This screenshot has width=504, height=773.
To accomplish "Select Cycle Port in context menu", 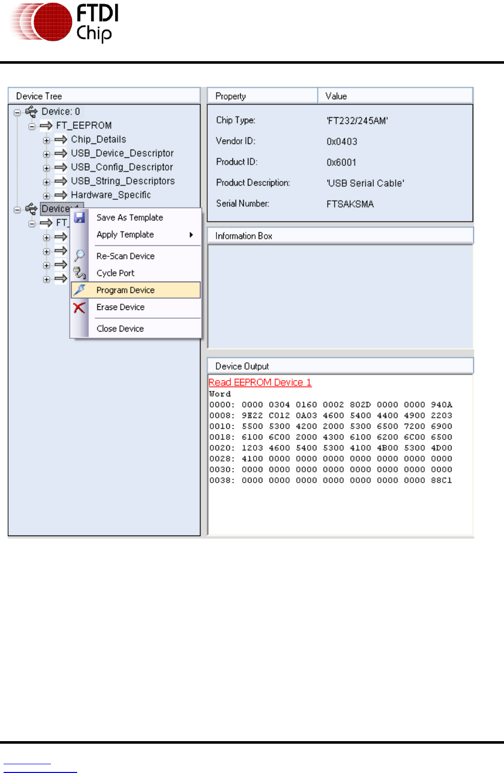I will [115, 273].
